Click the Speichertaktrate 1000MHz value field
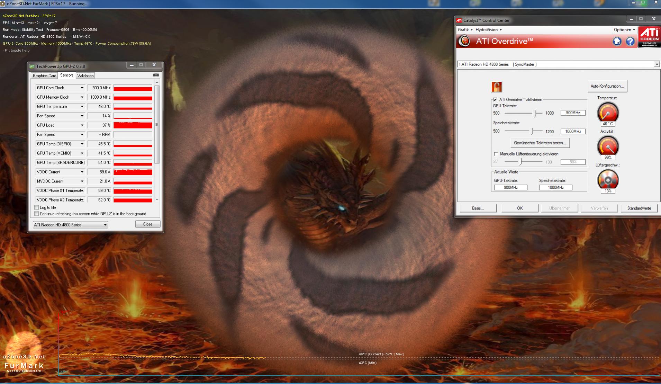 [573, 131]
